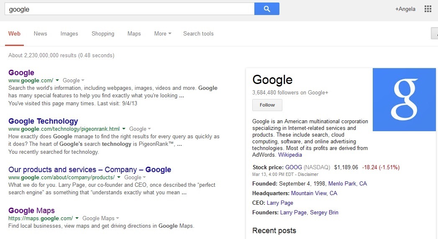Open the Google apps grid icon
Viewport: 438px width, 239px height.
pyautogui.click(x=428, y=9)
